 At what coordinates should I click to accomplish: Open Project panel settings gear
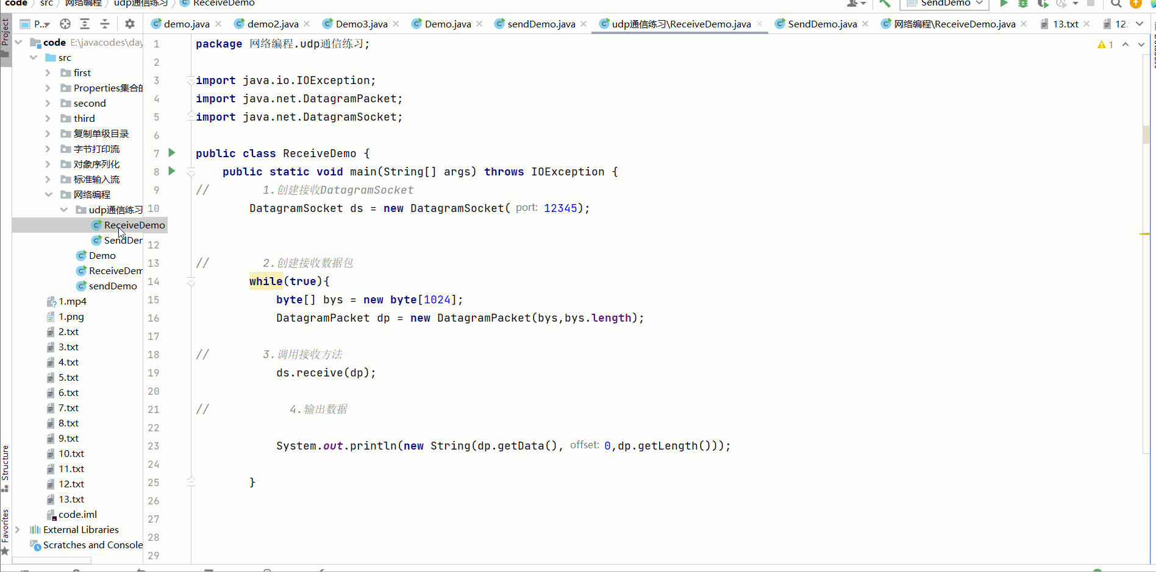129,24
